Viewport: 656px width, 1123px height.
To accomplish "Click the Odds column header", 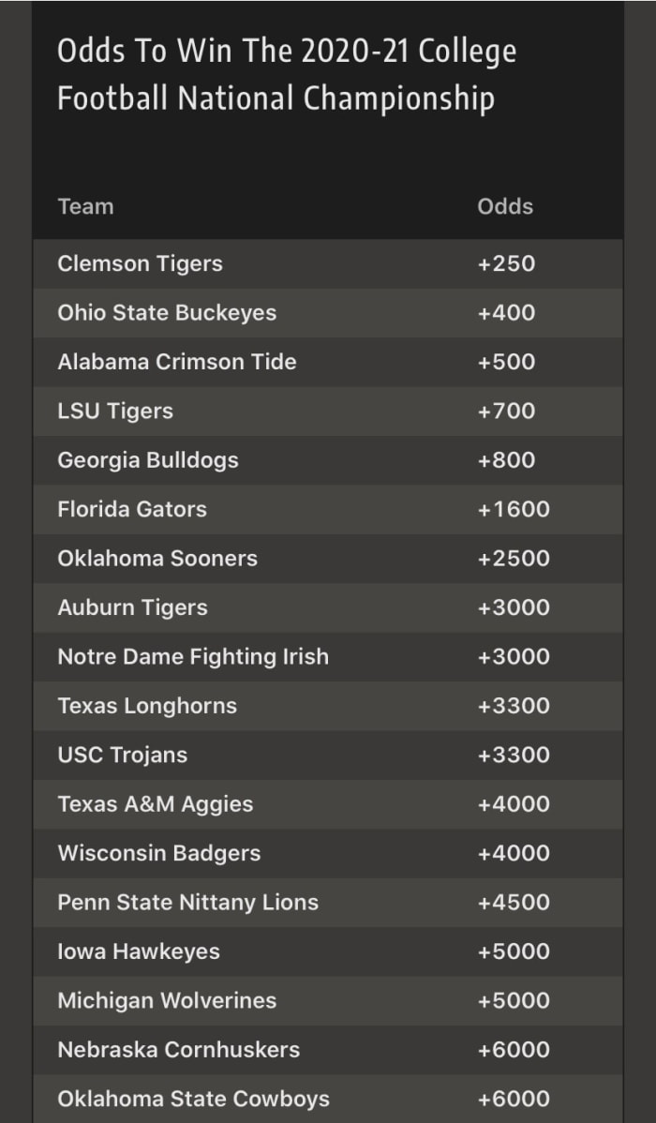I will [x=505, y=206].
